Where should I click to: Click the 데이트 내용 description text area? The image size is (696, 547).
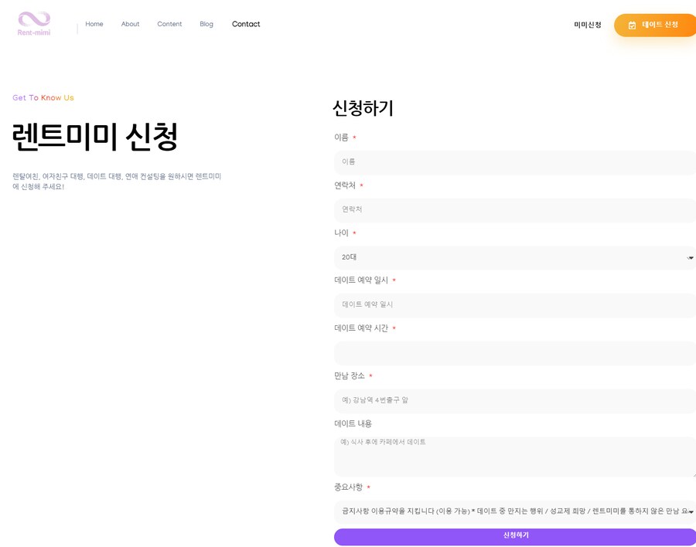tap(514, 456)
